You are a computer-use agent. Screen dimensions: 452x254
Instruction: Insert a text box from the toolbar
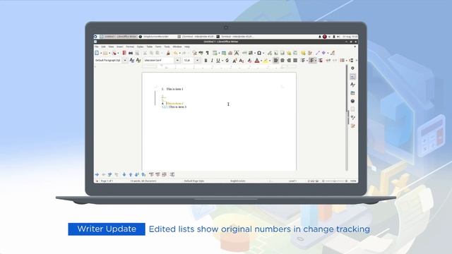click(x=237, y=53)
